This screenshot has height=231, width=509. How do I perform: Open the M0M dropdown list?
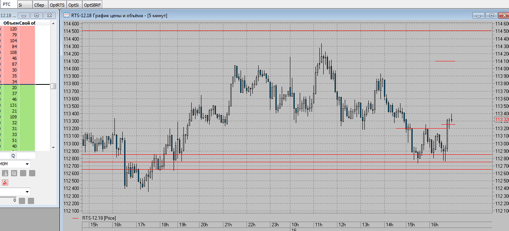tap(27, 164)
